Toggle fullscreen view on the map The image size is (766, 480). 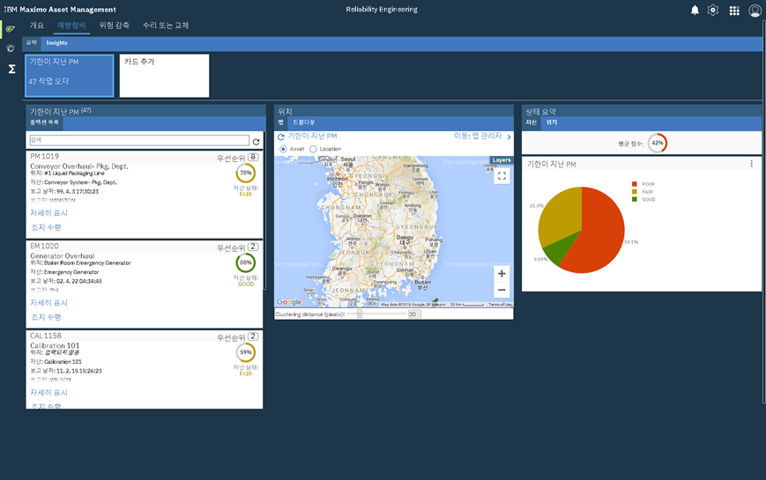point(502,176)
